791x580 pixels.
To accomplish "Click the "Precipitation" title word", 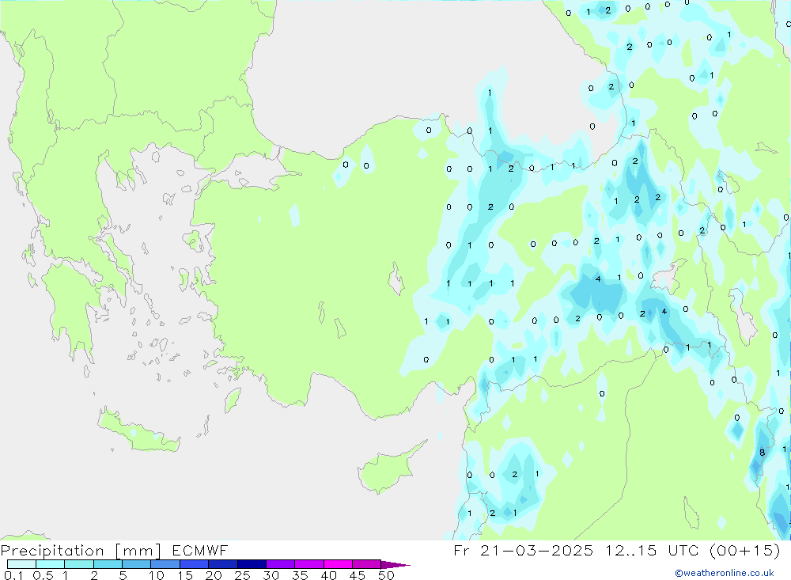I will 52,550.
